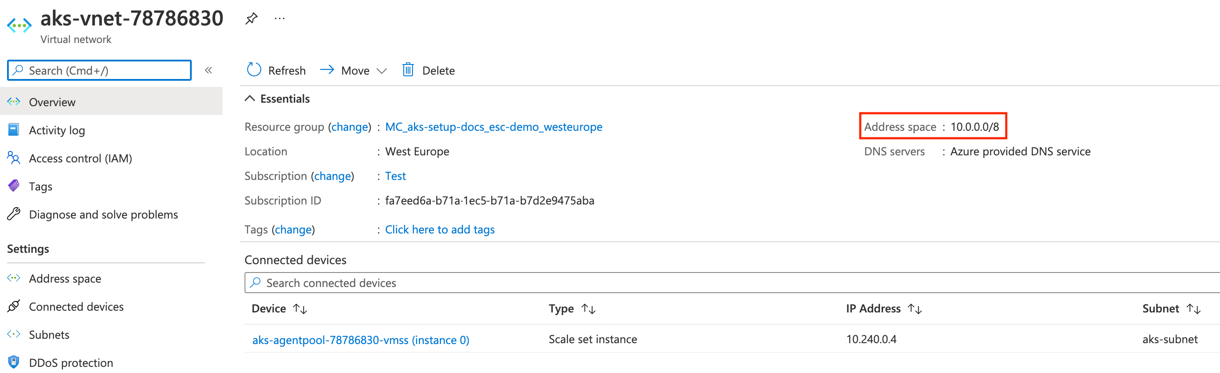This screenshot has height=373, width=1220.
Task: Click the aks-agentpool-78786830-vmss instance link
Action: pos(360,340)
